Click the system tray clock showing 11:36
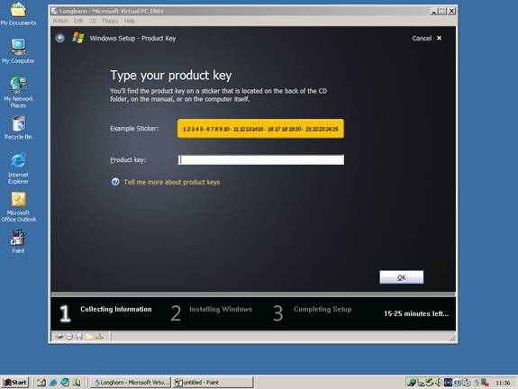518x389 pixels. click(x=503, y=383)
